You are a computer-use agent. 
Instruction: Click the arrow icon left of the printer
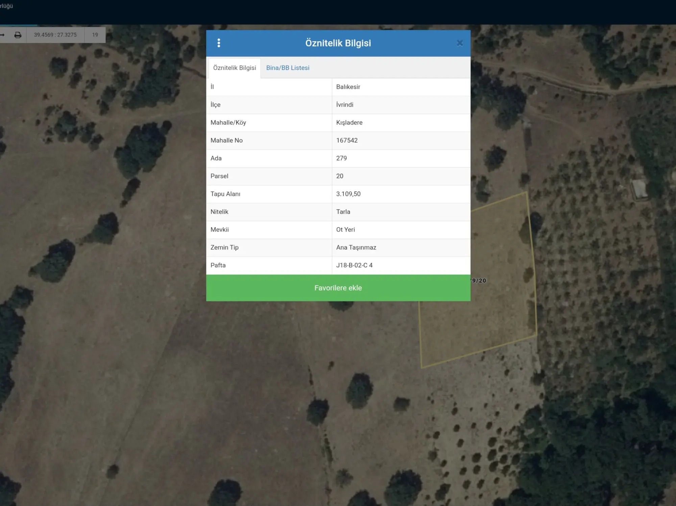tap(2, 35)
